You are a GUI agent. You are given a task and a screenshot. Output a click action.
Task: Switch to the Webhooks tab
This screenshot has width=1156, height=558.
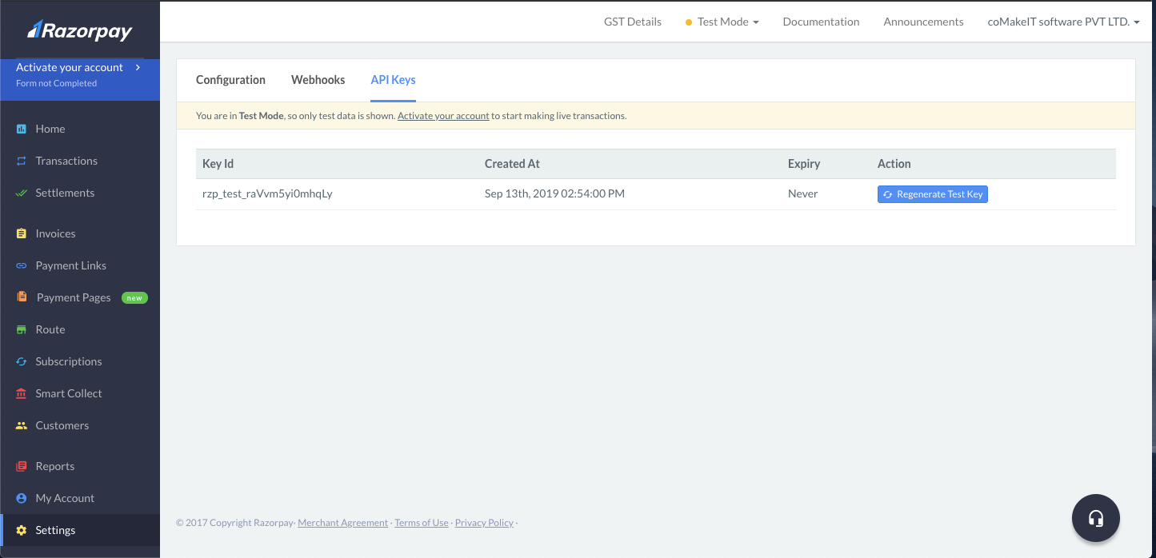point(318,80)
